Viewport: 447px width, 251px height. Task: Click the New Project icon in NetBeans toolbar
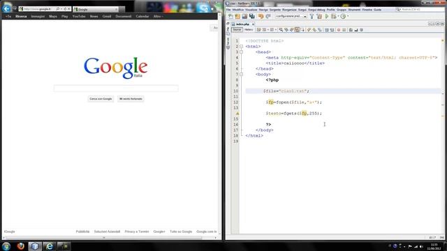(x=237, y=17)
